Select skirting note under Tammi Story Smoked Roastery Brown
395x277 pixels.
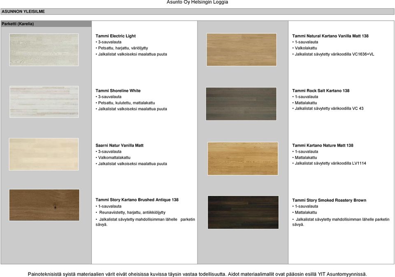point(341,222)
